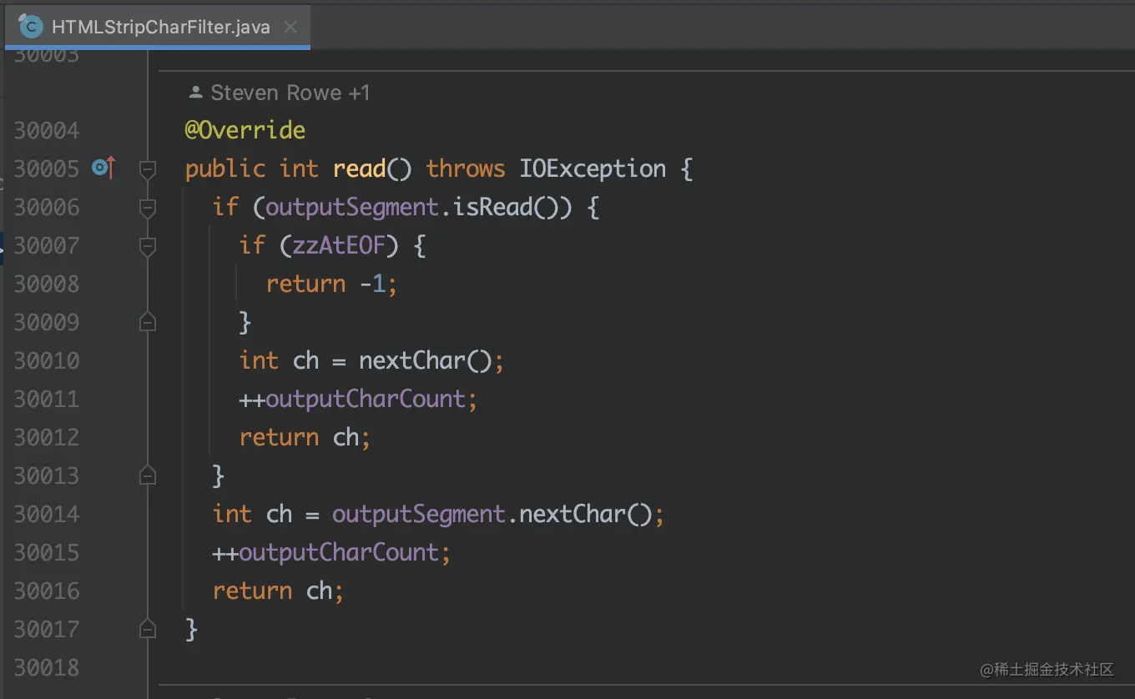Click the author icon beside Steven Rowe
This screenshot has width=1135, height=699.
tap(196, 93)
